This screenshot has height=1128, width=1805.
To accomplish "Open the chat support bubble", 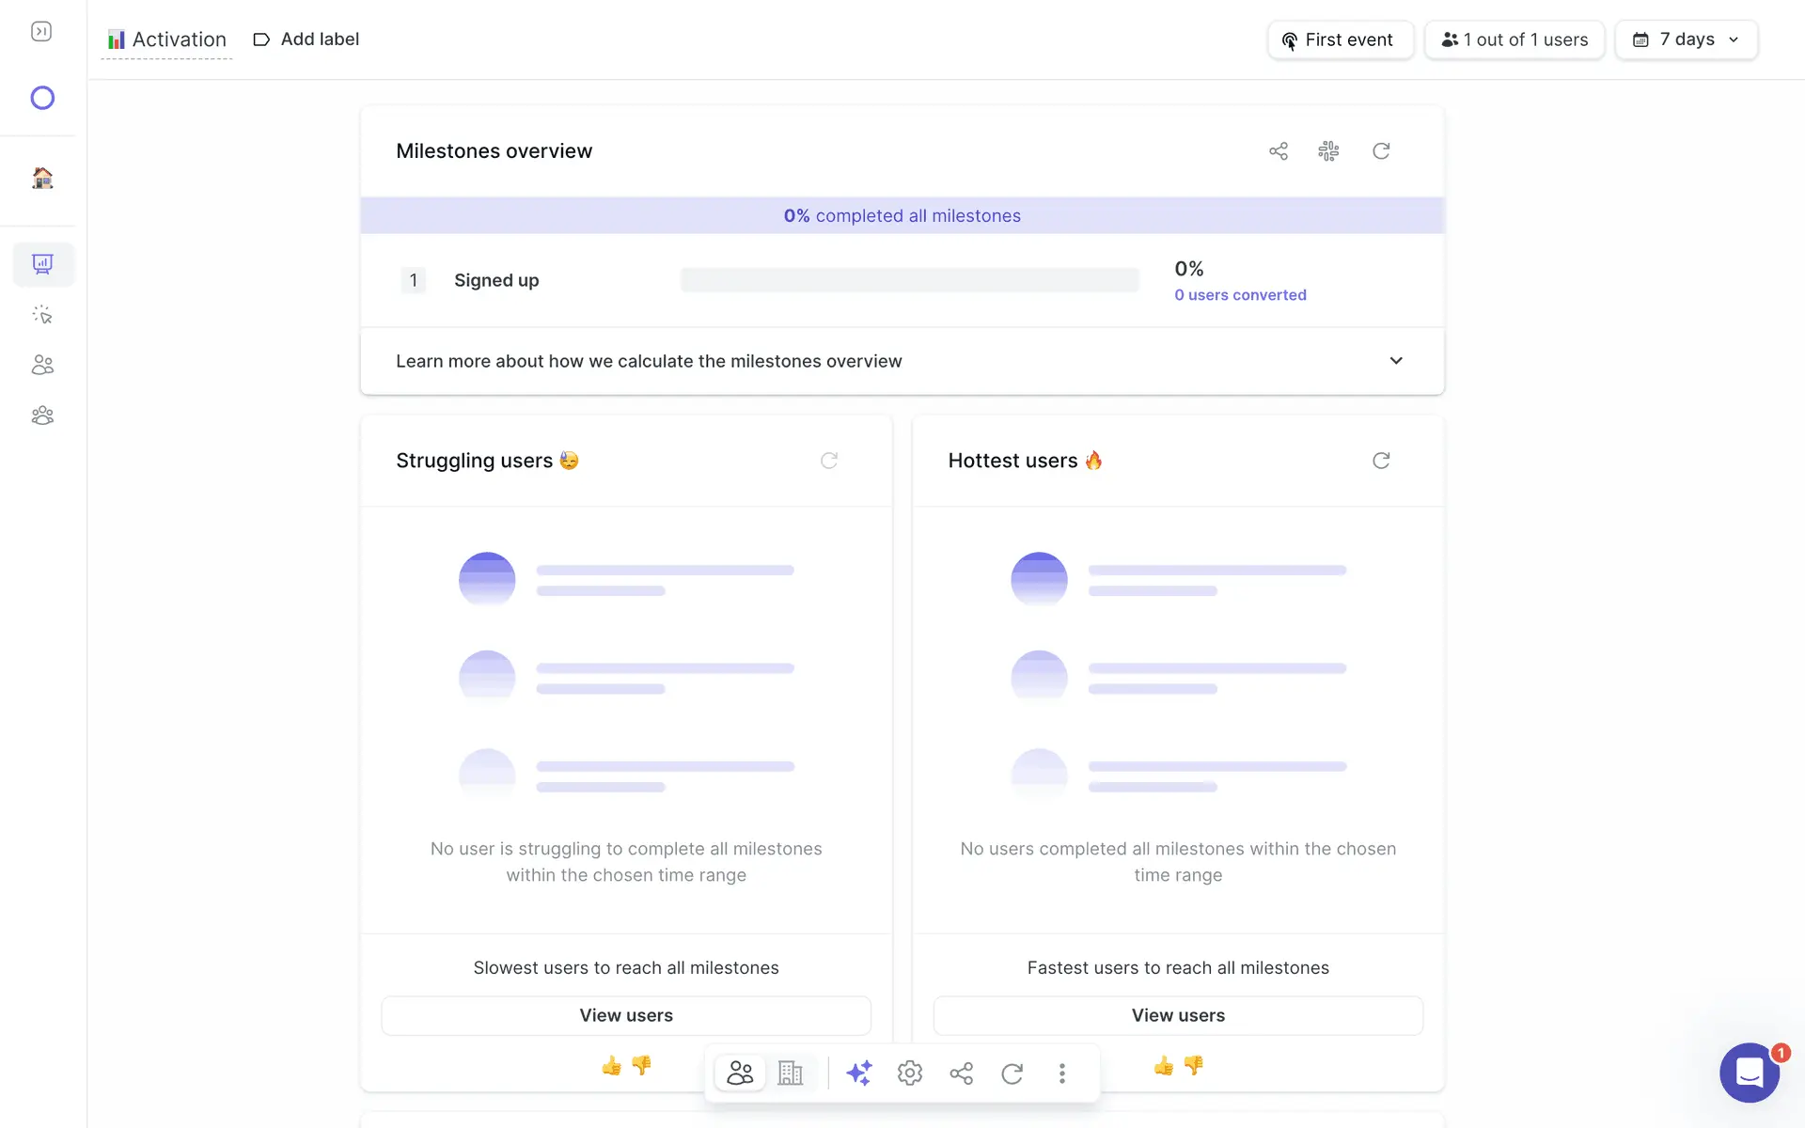I will click(1749, 1073).
